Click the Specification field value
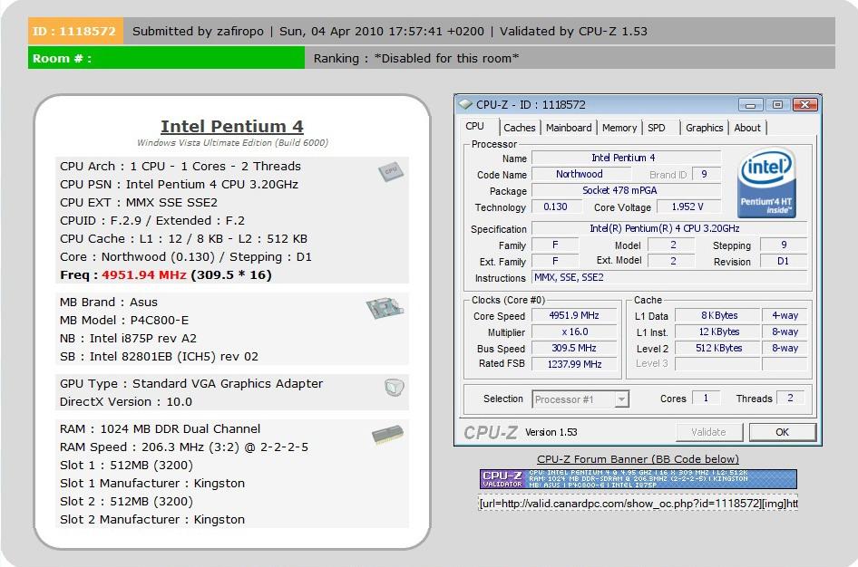The width and height of the screenshot is (858, 567). coord(669,228)
